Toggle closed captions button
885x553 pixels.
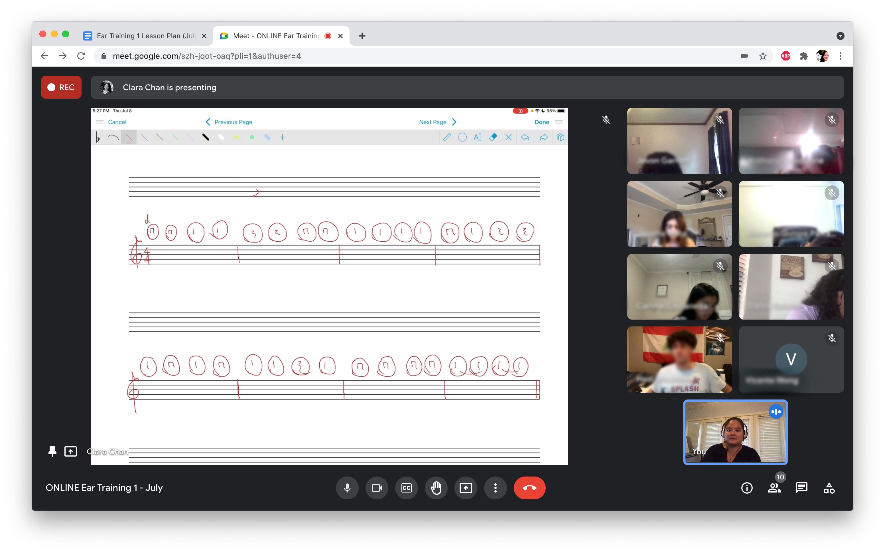tap(406, 488)
